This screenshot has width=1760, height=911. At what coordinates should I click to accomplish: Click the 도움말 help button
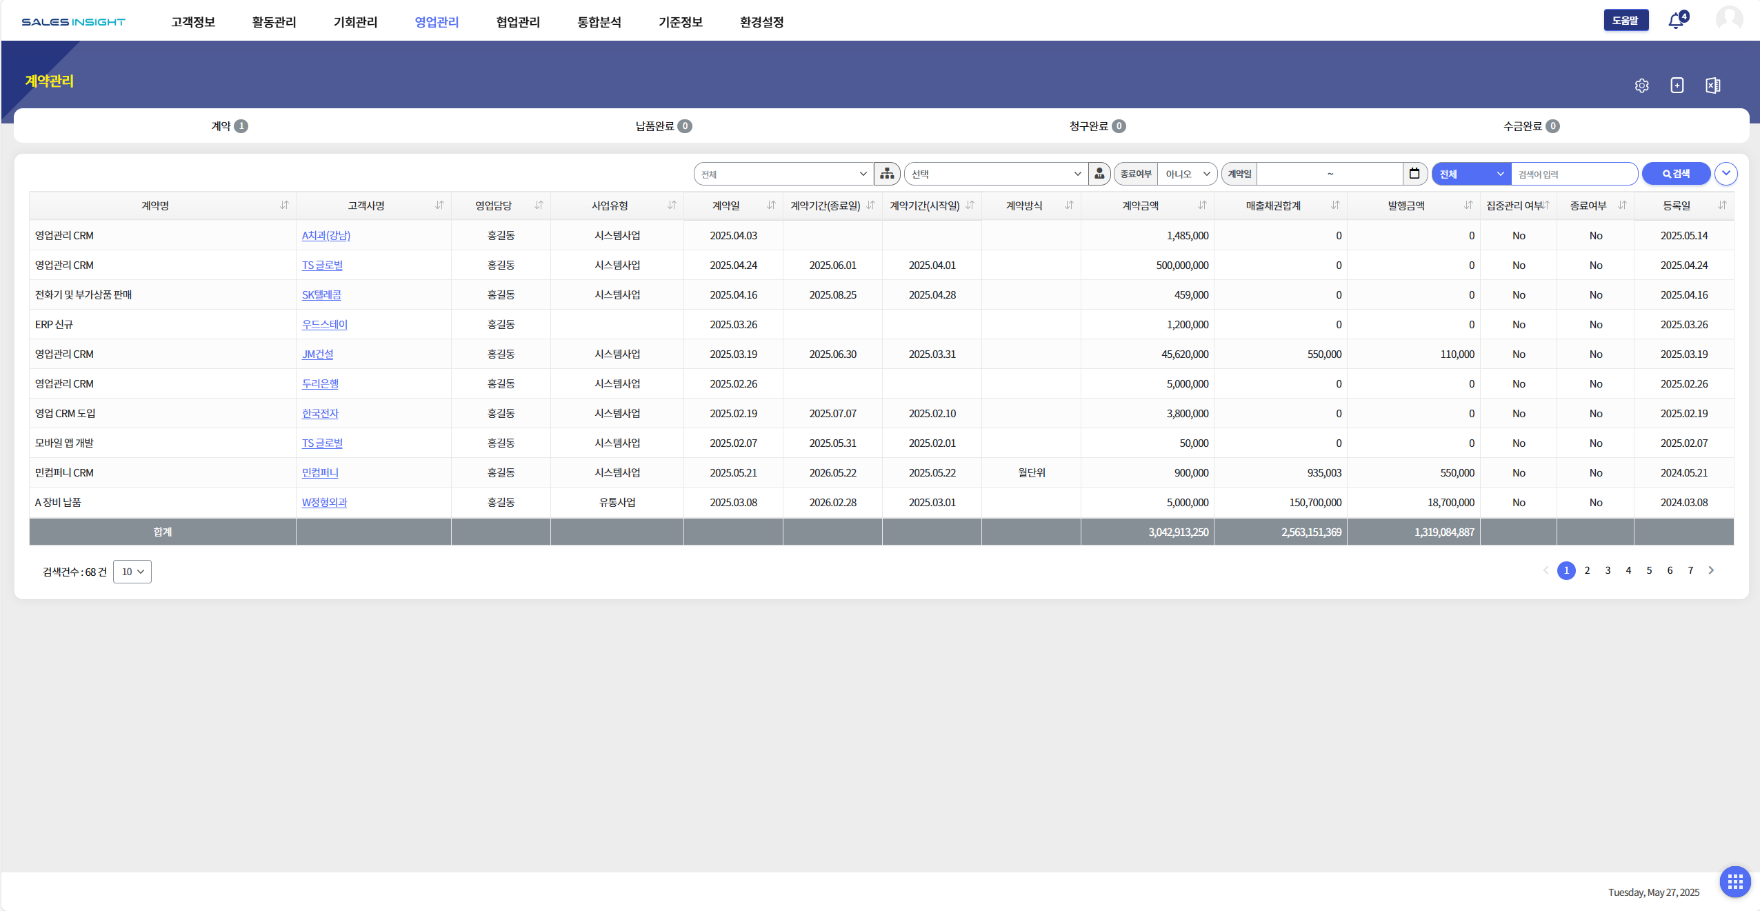(1626, 20)
